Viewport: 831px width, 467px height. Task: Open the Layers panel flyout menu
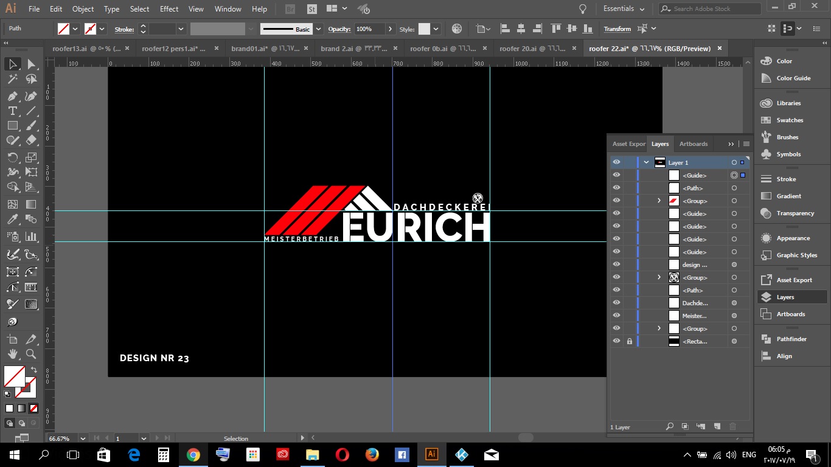coord(746,144)
